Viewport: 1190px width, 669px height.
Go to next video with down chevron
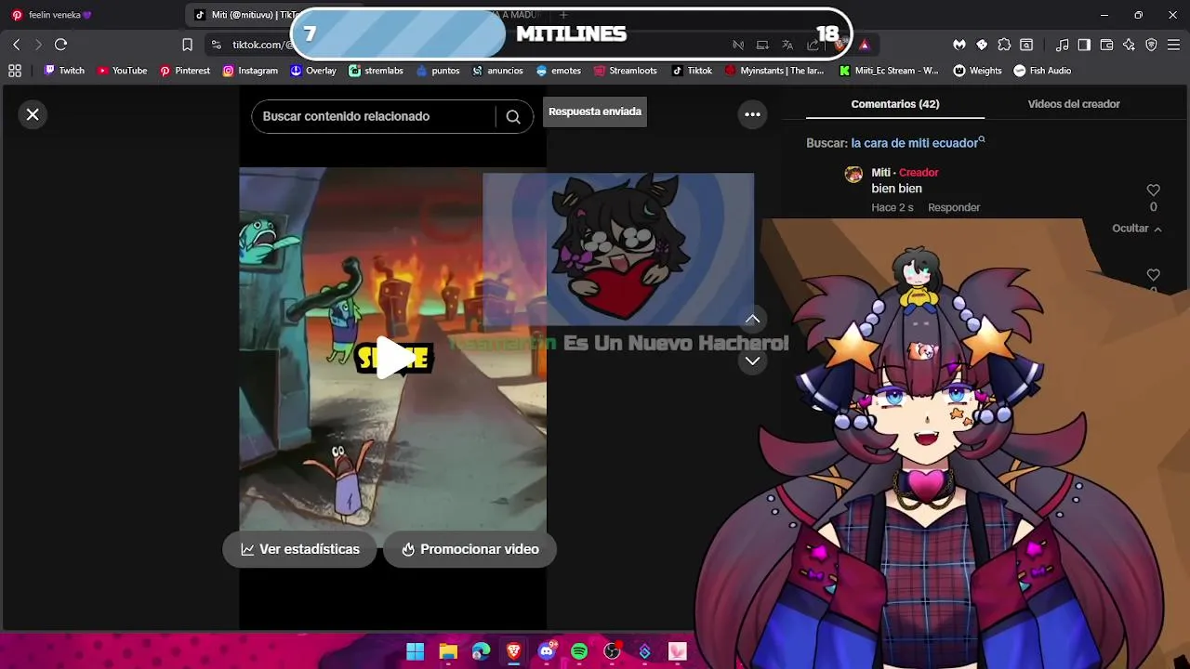753,361
